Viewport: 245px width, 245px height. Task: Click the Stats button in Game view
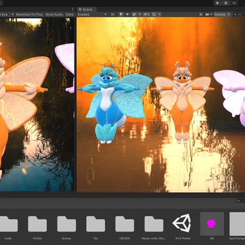coord(70,15)
